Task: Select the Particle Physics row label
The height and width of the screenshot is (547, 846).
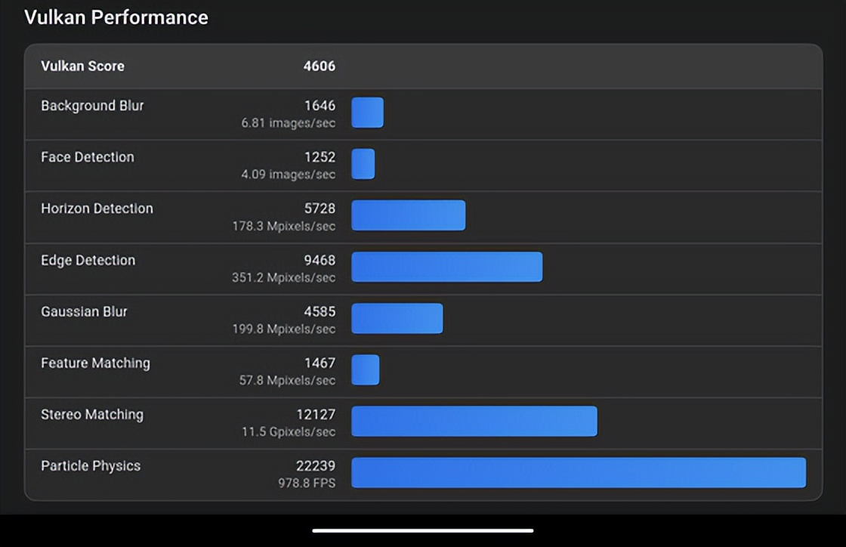Action: [91, 466]
